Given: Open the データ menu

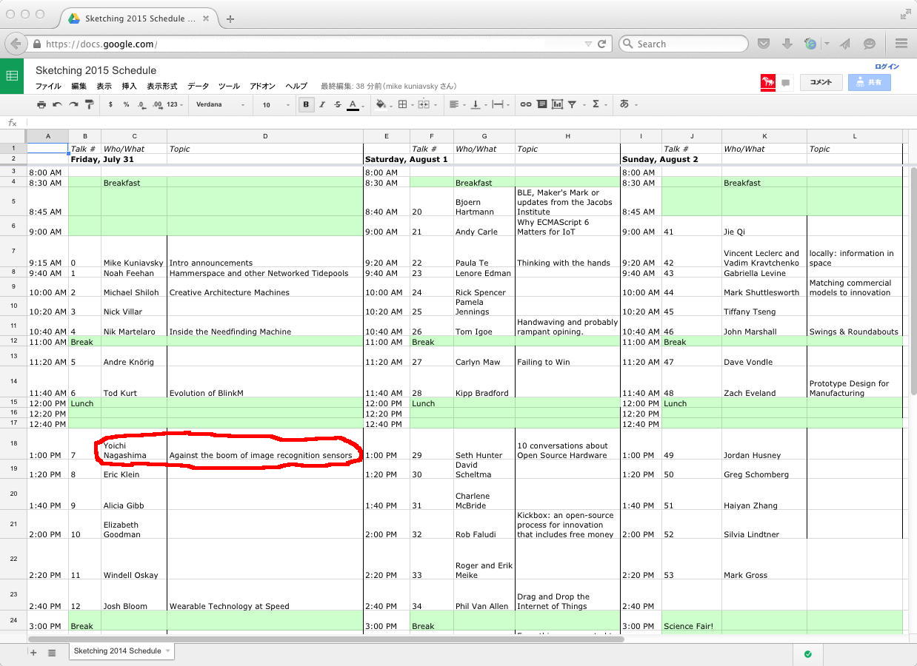Looking at the screenshot, I should (x=198, y=87).
